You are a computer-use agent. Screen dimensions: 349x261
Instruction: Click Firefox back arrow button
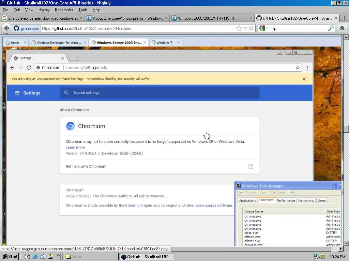[x=7, y=28]
